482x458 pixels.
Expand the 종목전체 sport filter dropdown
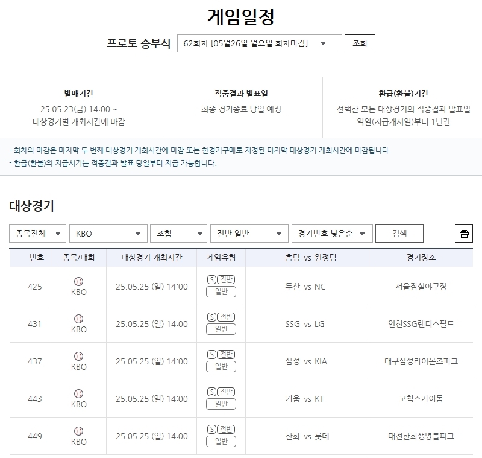point(37,234)
